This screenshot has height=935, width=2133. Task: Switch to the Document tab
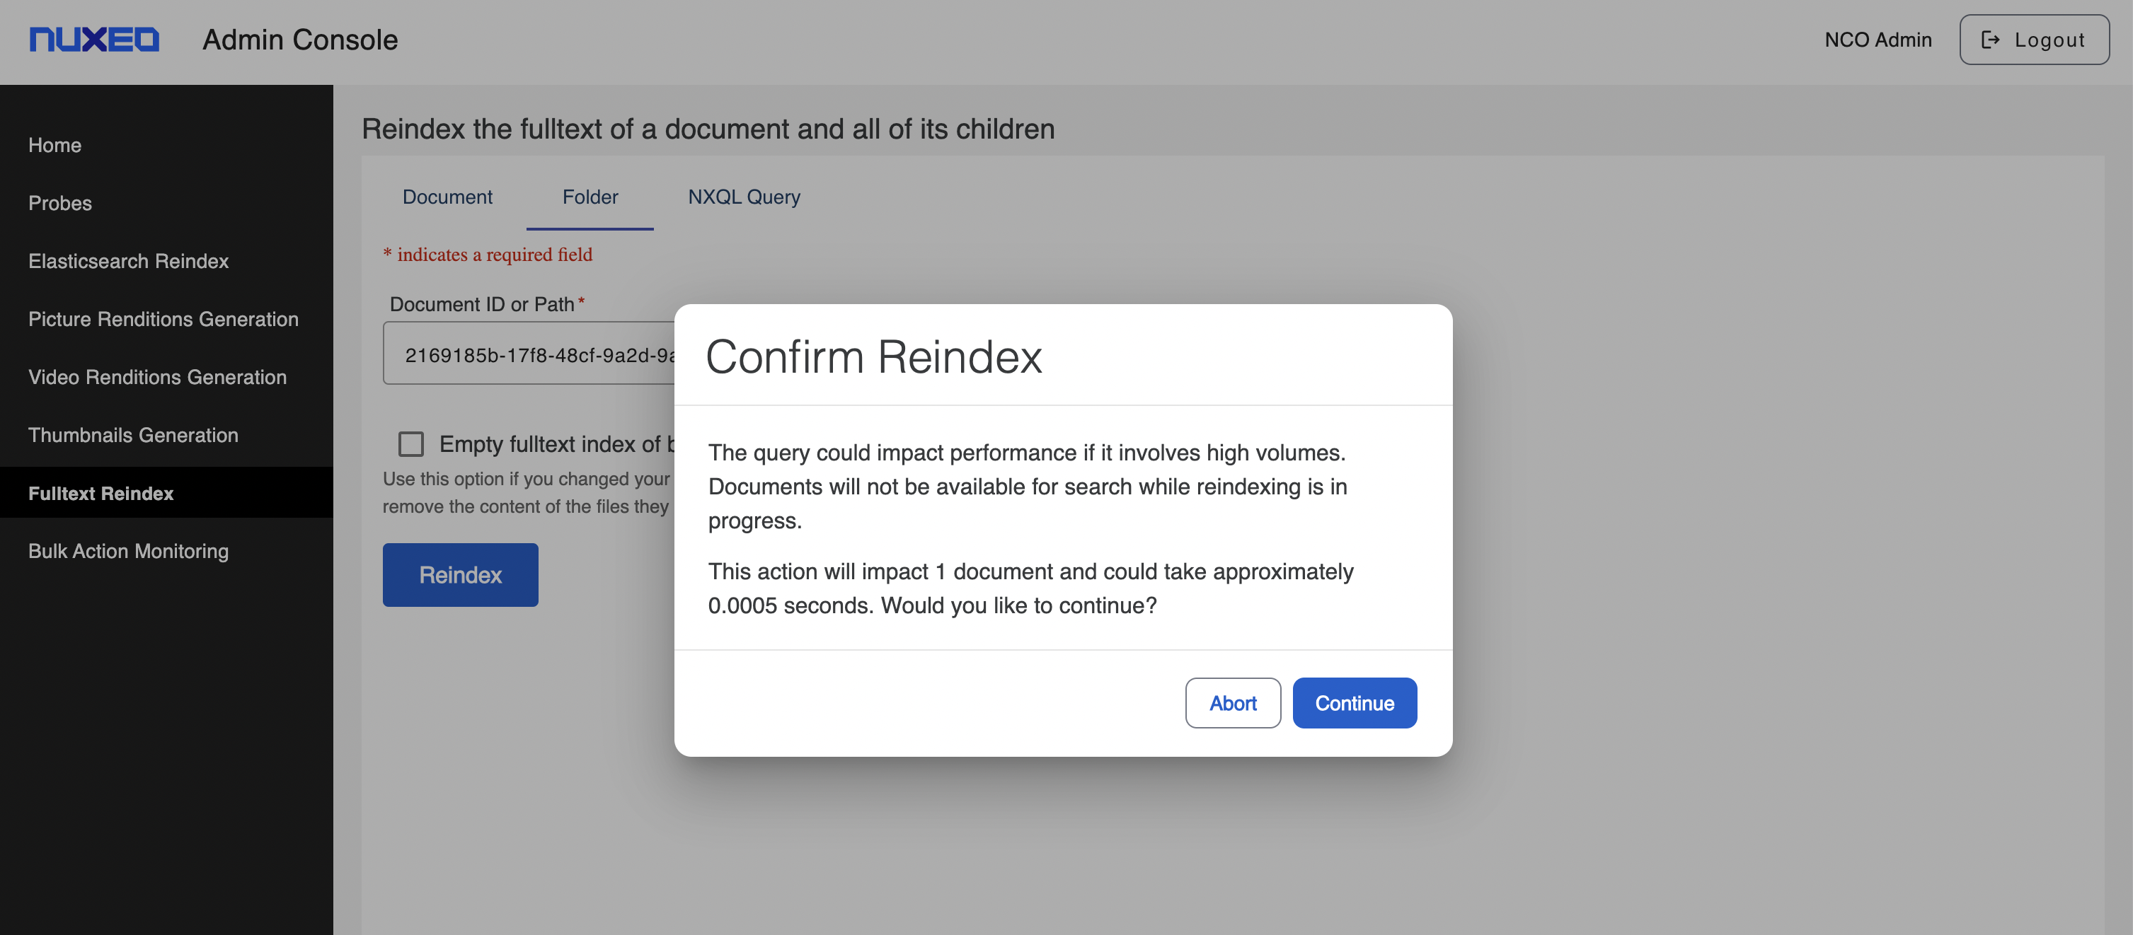point(447,197)
